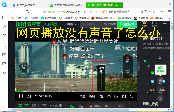Open a new browser tab
This screenshot has width=174, height=112.
pyautogui.click(x=127, y=5)
